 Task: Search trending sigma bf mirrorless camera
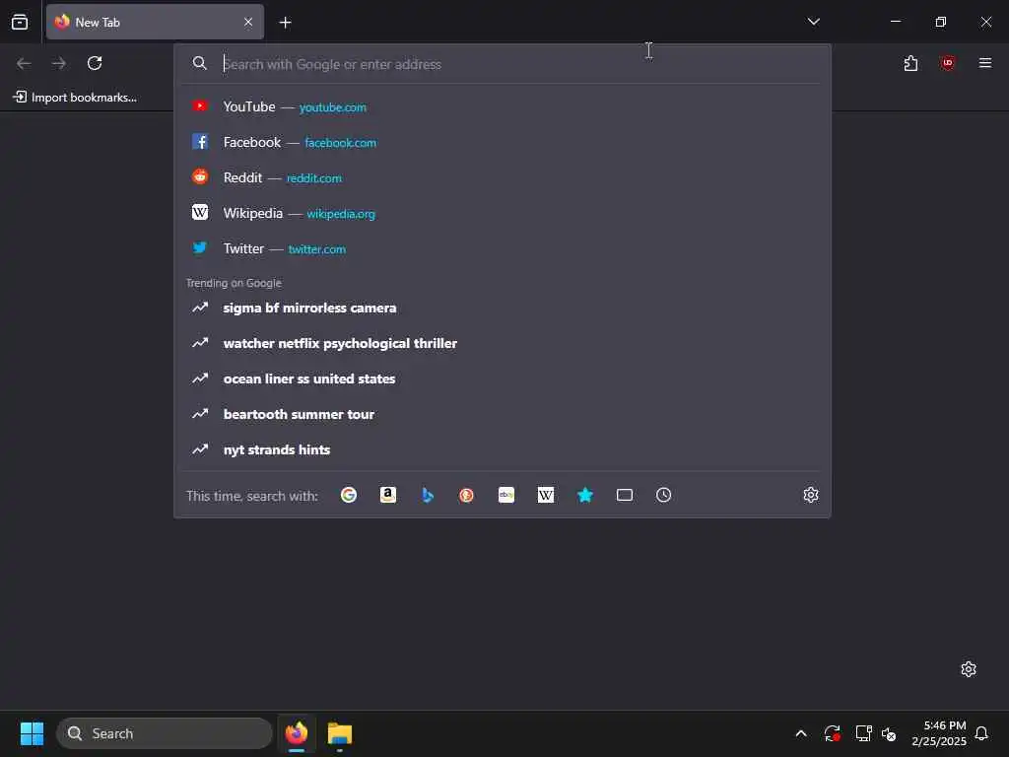click(502, 308)
